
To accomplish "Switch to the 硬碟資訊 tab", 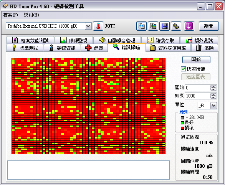I will tap(62, 48).
